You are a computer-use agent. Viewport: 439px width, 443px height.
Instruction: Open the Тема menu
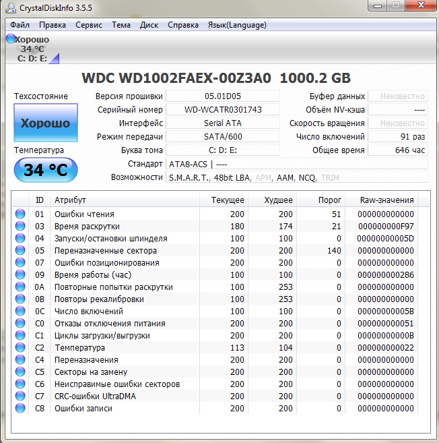click(x=121, y=25)
